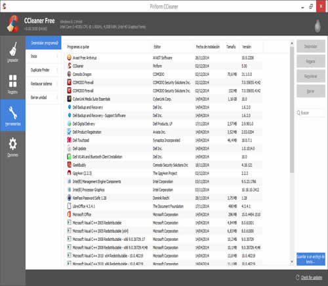The width and height of the screenshot is (328, 286).
Task: Open the Registro section in the sidebar
Action: pos(12,84)
